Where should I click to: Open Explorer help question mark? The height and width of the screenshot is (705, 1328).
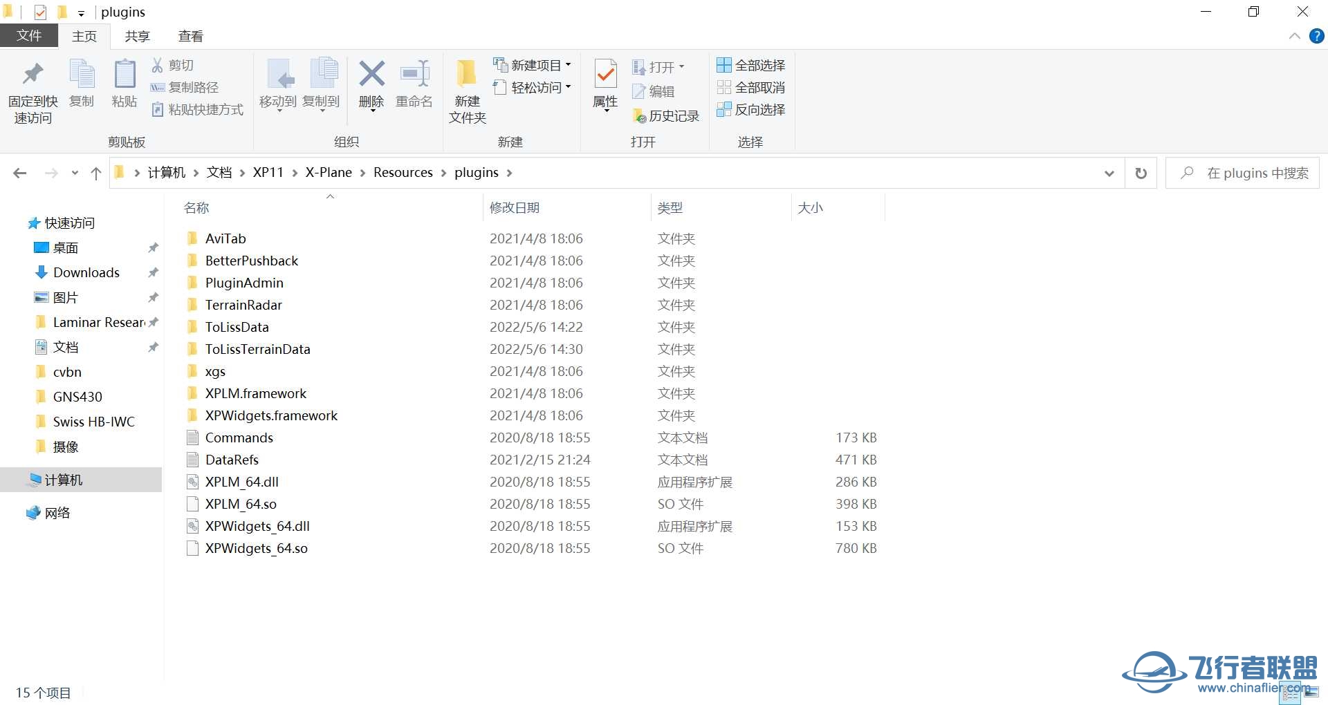click(x=1317, y=36)
